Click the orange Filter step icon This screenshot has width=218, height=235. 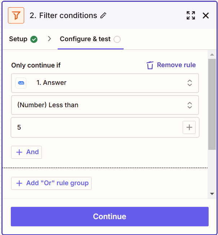[16, 16]
